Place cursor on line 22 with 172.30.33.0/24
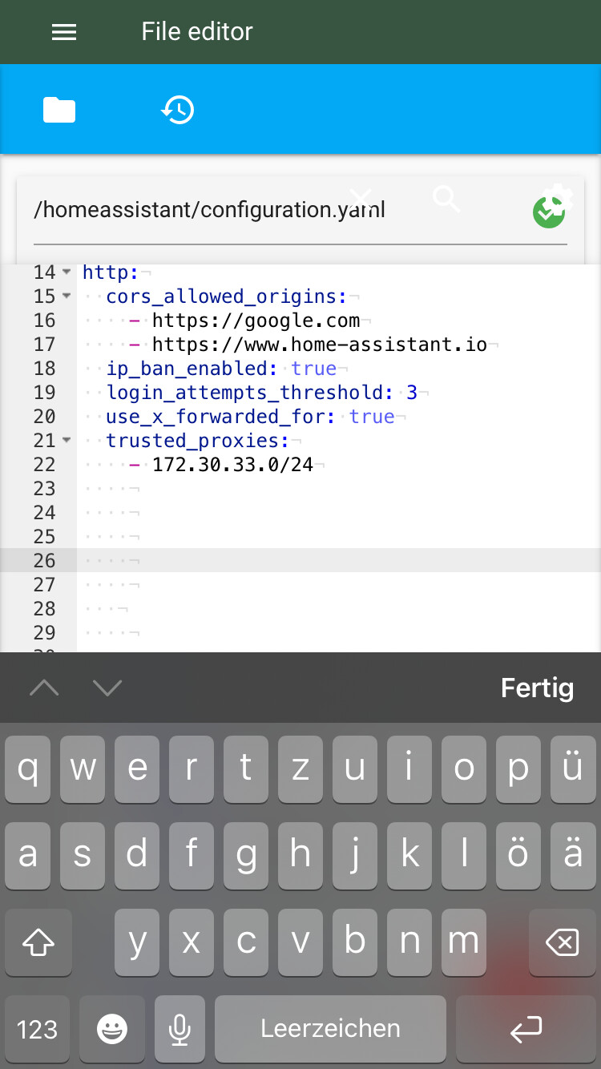This screenshot has width=601, height=1069. (x=232, y=465)
